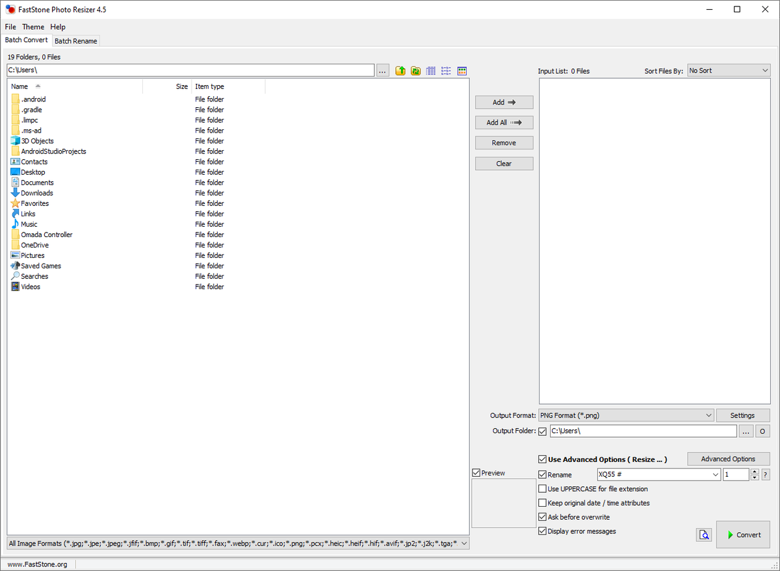Viewport: 780px width, 571px height.
Task: Uncheck the Preview checkbox
Action: (x=476, y=473)
